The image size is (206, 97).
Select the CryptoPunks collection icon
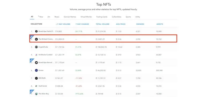[36, 47]
